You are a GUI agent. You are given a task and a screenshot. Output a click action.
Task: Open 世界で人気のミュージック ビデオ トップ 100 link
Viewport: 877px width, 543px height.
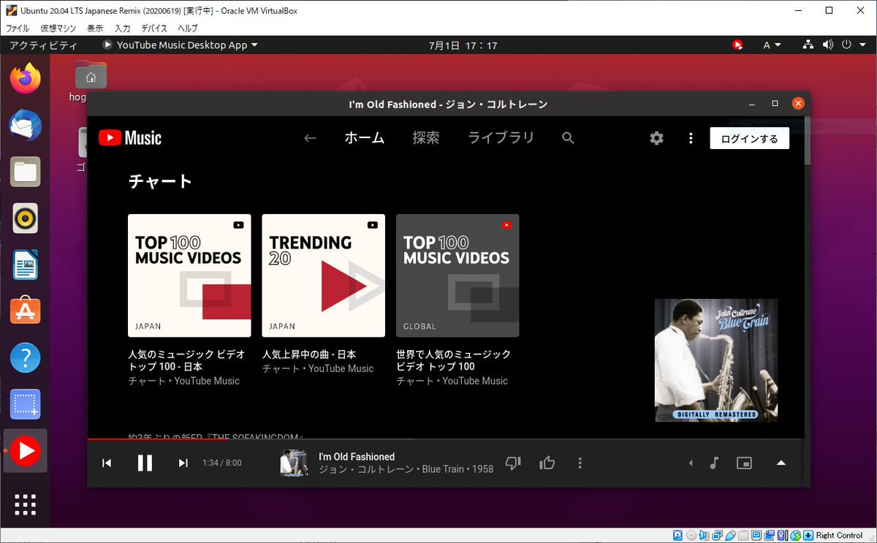tap(453, 360)
